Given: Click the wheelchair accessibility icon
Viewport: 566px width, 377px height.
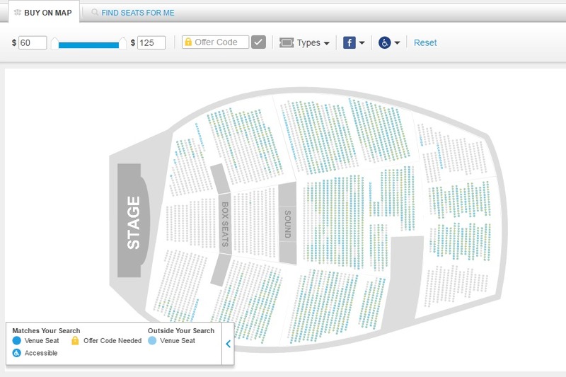Looking at the screenshot, I should (384, 42).
